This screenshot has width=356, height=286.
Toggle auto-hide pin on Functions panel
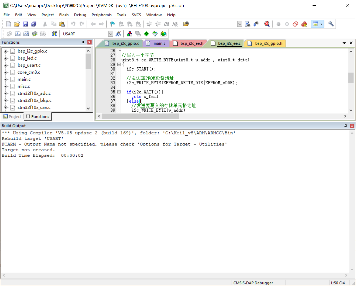83,42
